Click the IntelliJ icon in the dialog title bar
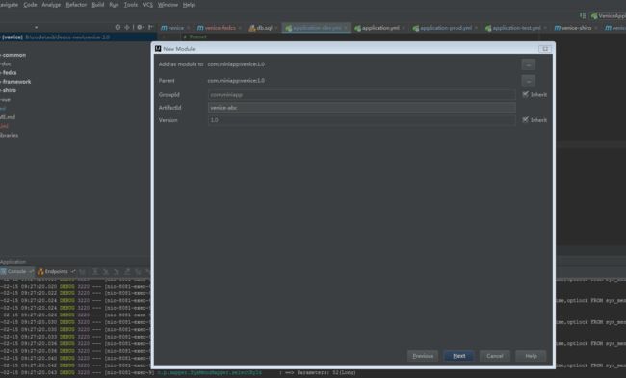The width and height of the screenshot is (626, 378). pyautogui.click(x=158, y=49)
